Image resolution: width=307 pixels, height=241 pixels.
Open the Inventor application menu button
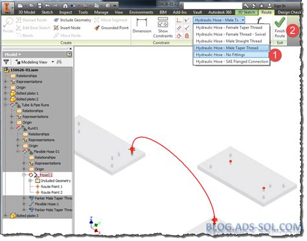(x=7, y=8)
